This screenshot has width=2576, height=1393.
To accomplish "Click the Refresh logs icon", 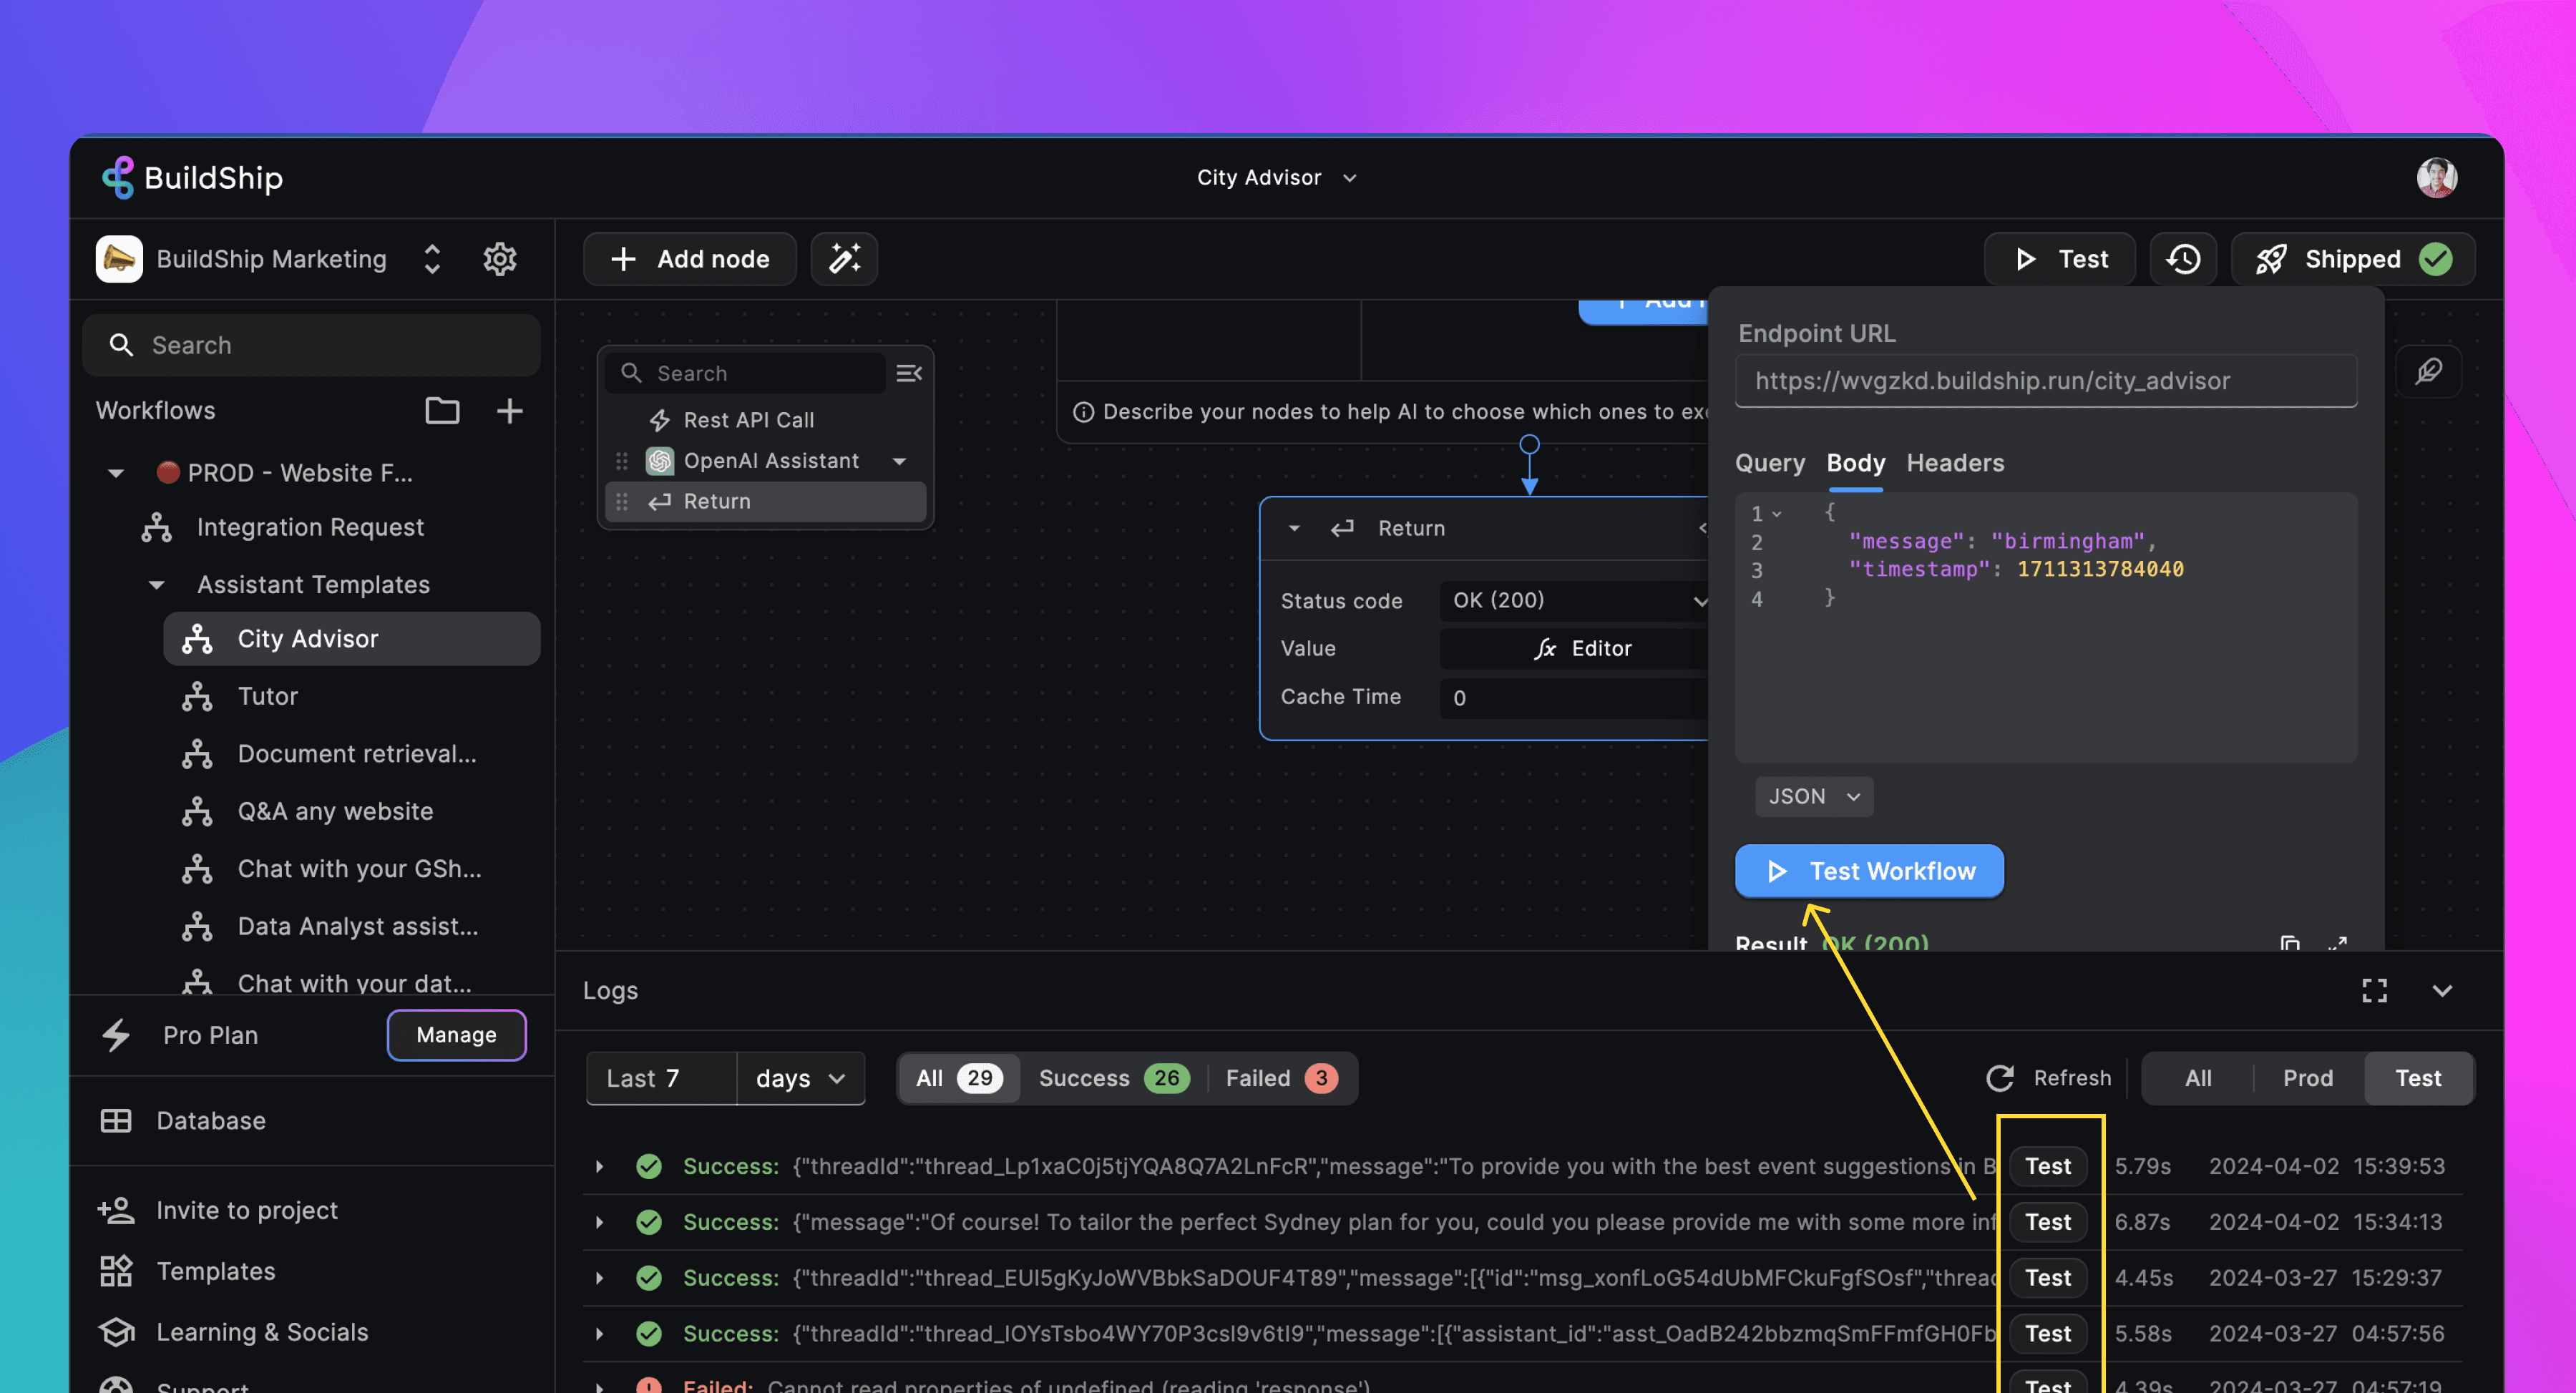I will [1999, 1077].
